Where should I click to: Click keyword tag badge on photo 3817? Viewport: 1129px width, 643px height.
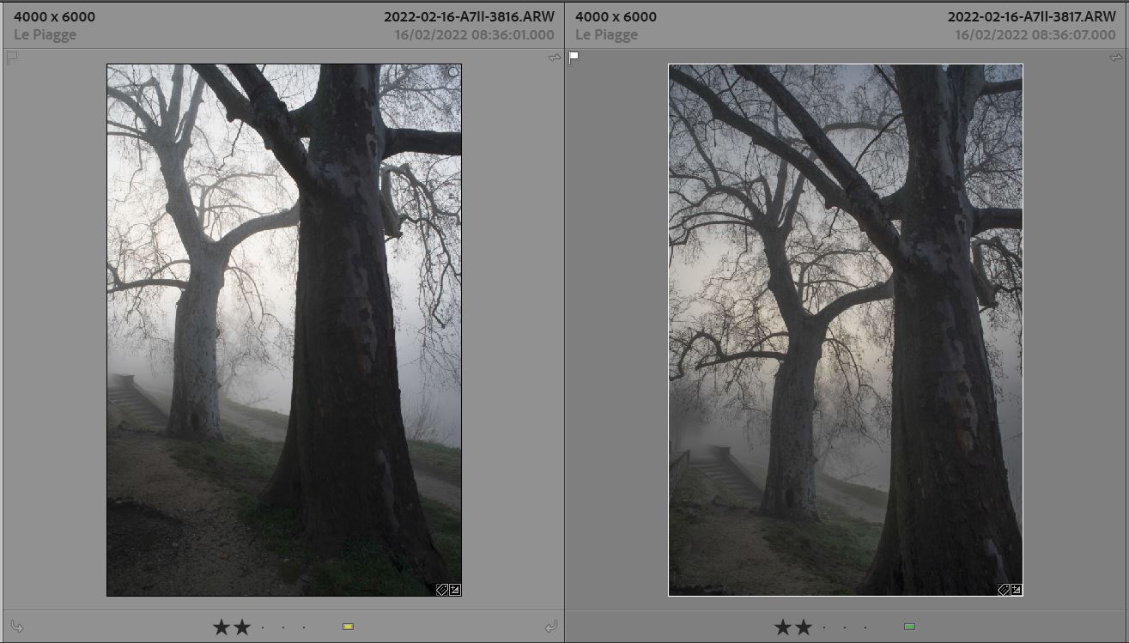[1004, 590]
